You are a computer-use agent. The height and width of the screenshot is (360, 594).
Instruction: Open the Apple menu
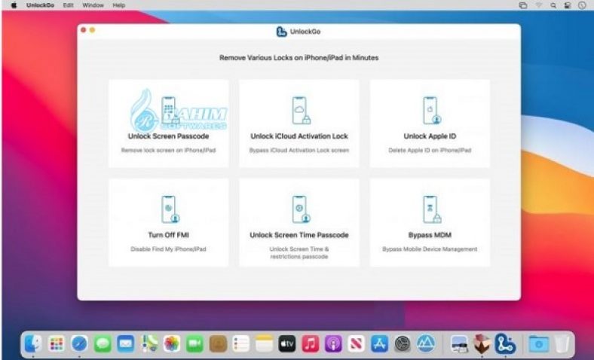tap(14, 5)
